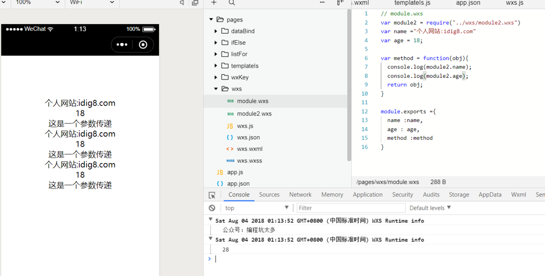Image resolution: width=545 pixels, height=276 pixels.
Task: Expand the wxKey folder arrow
Action: 216,77
